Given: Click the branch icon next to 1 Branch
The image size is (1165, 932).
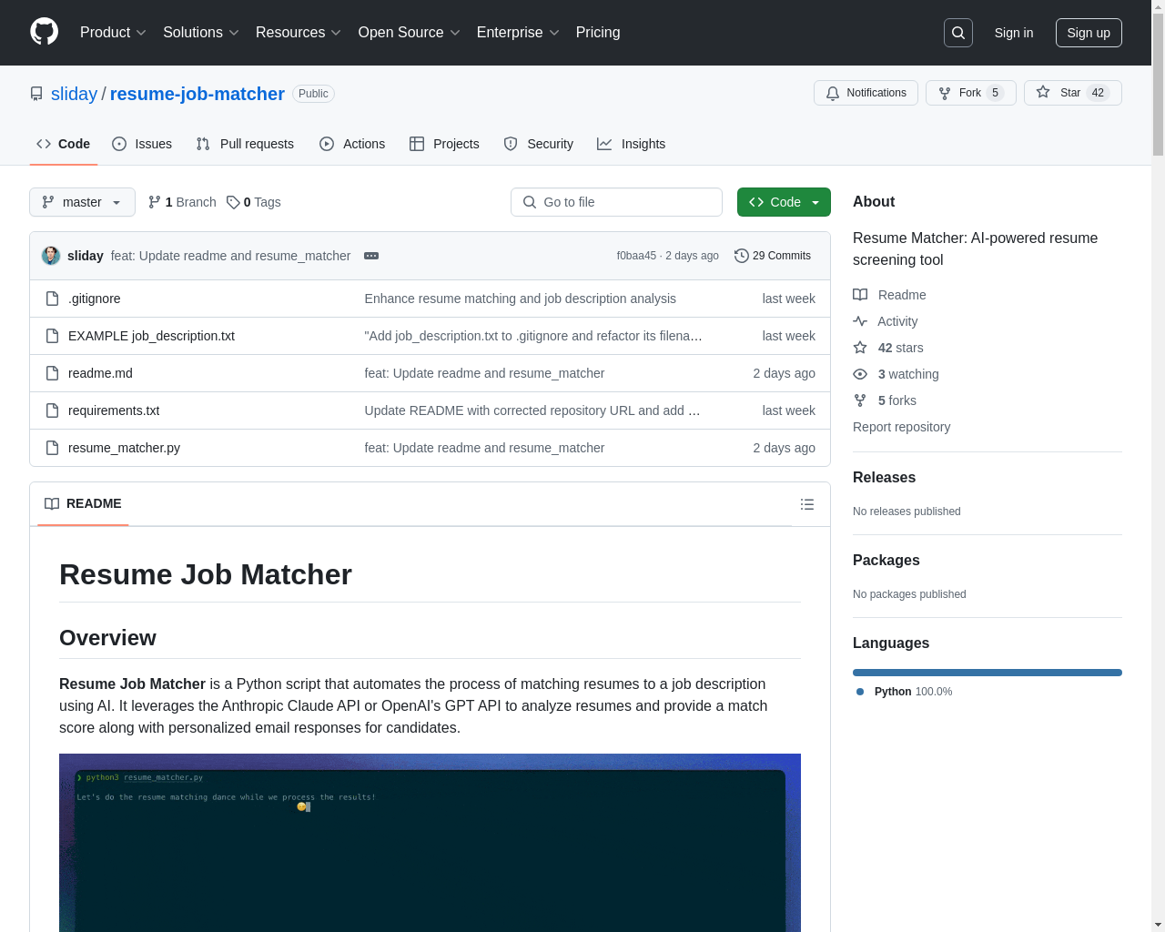Looking at the screenshot, I should 155,202.
